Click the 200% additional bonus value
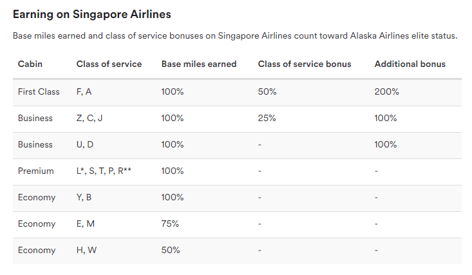472x275 pixels. pos(386,92)
